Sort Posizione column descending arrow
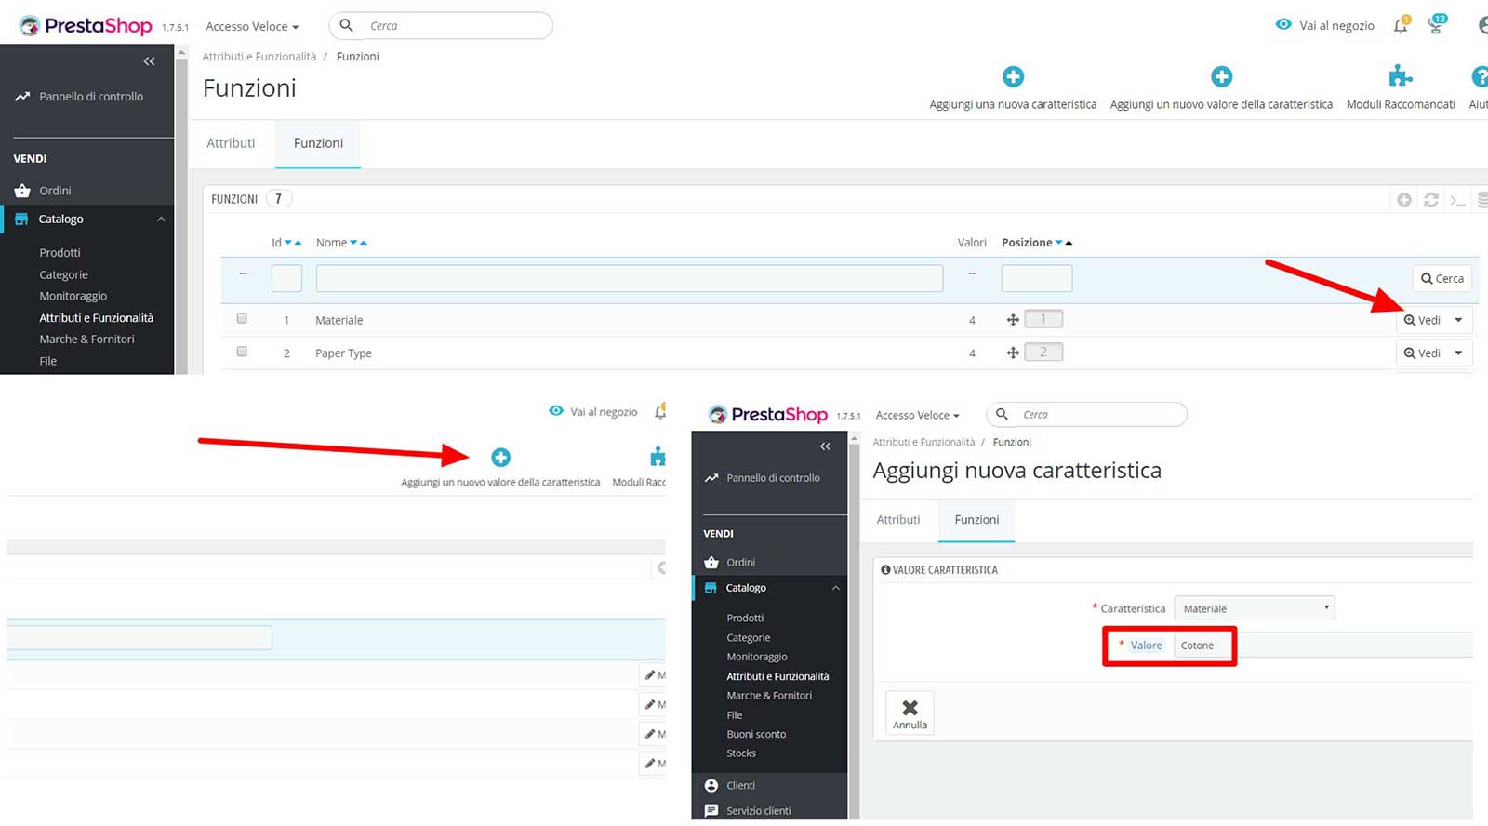Image resolution: width=1488 pixels, height=826 pixels. [1058, 243]
